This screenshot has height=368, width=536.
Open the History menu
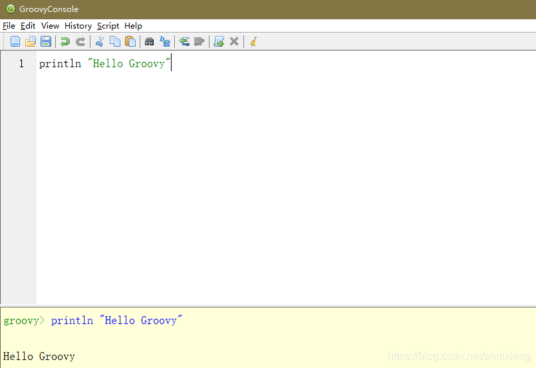(78, 26)
